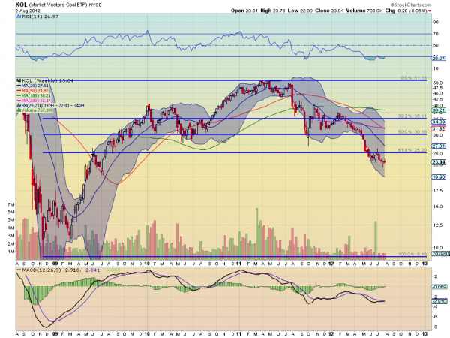The width and height of the screenshot is (450, 338).
Task: Click the 38.2%: 35.11 Fibonacci label
Action: 412,116
